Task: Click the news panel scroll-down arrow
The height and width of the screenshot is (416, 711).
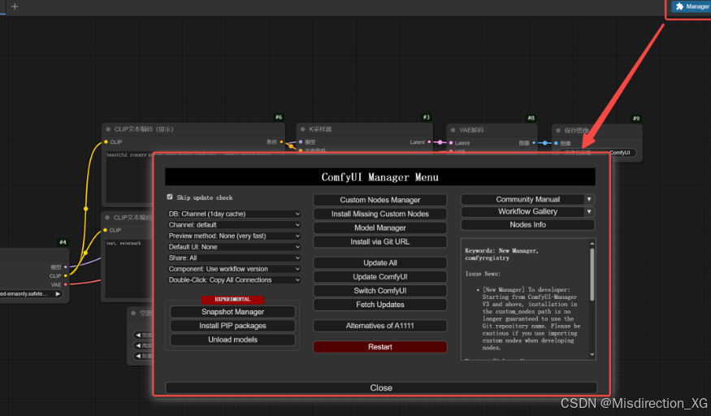Action: tap(592, 355)
